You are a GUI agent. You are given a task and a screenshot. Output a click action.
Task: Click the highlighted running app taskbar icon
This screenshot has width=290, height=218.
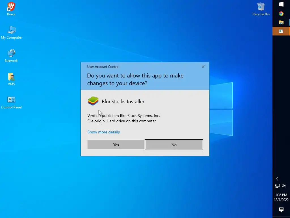281,31
